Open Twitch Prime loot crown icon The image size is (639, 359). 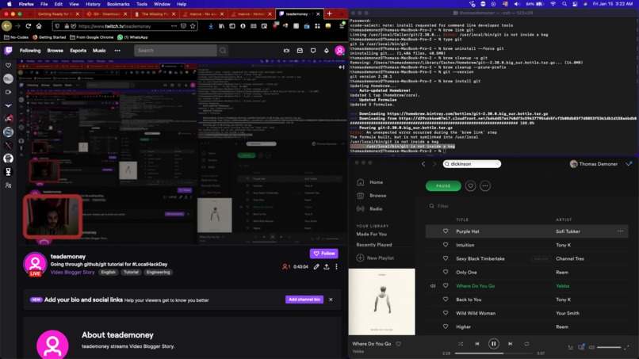tap(286, 51)
